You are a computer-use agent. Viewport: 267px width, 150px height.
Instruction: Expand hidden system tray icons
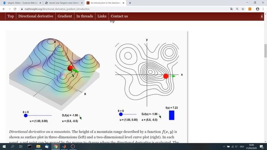click(224, 147)
